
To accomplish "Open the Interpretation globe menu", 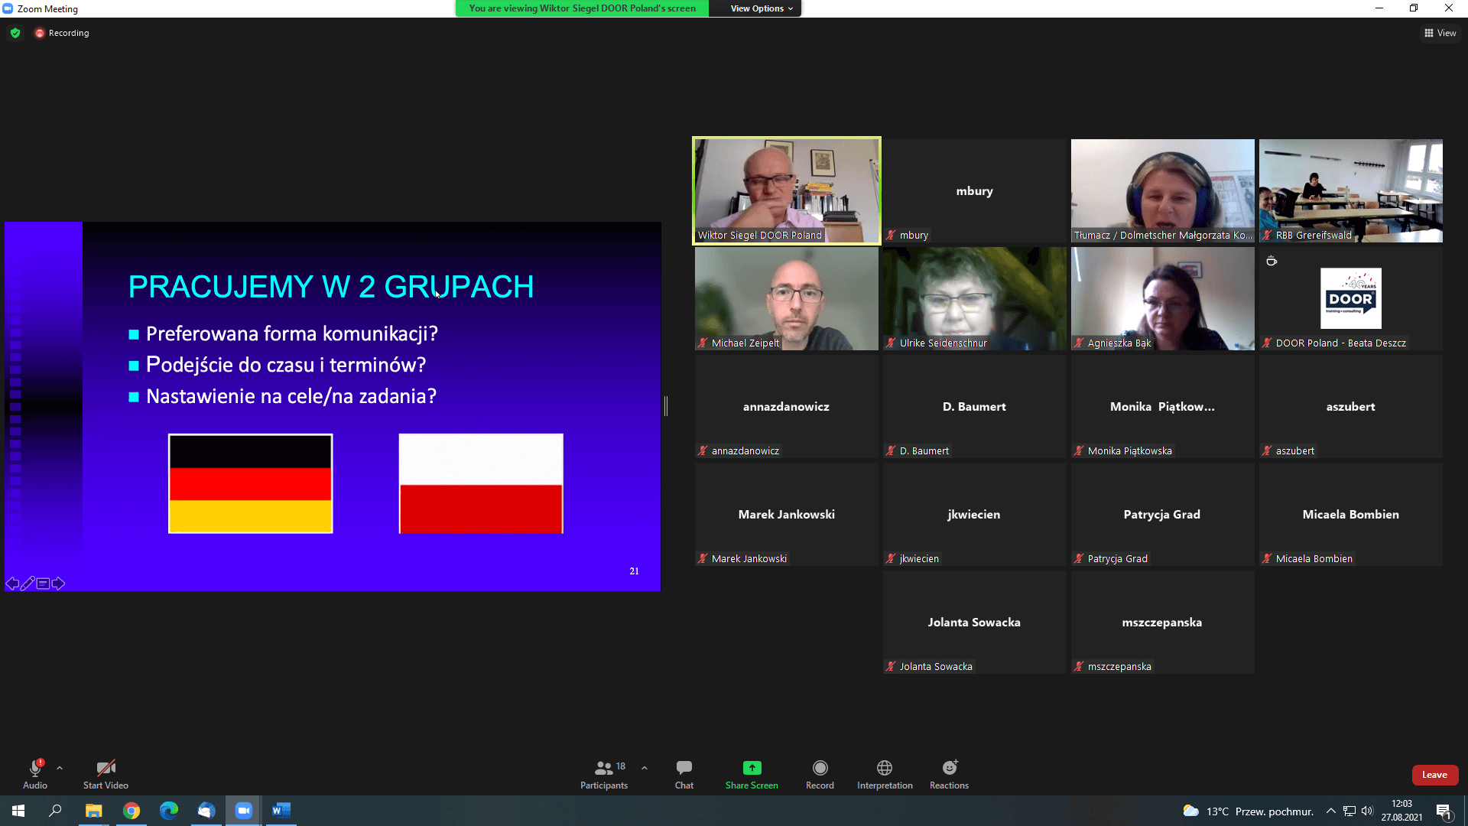I will point(885,768).
